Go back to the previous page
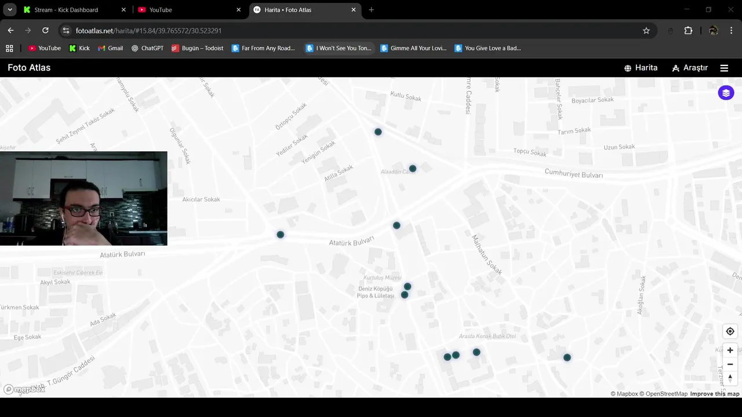742x417 pixels. click(10, 31)
